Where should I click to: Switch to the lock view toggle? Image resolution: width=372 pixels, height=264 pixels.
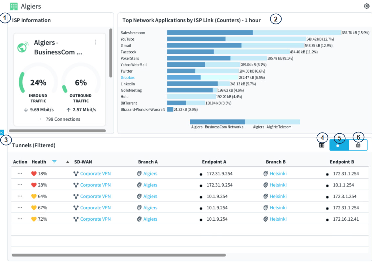point(358,145)
